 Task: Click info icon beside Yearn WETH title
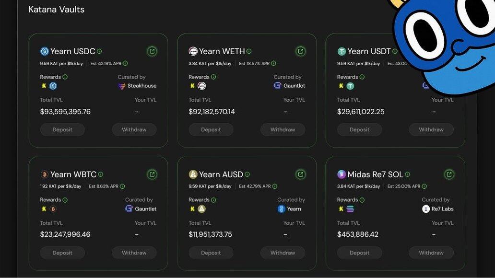point(249,51)
